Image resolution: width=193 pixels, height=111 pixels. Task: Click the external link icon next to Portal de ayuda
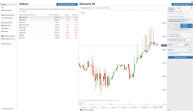(26, 11)
